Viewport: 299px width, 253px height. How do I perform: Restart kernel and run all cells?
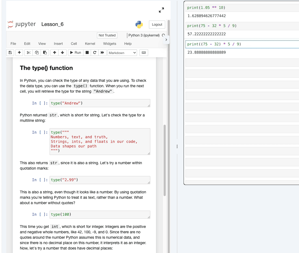coord(102,53)
